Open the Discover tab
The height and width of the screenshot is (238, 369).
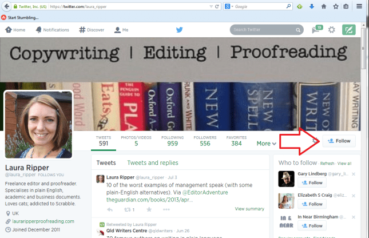[x=92, y=30]
